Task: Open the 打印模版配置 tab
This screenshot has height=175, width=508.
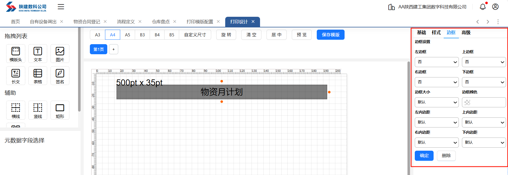Action: click(x=200, y=22)
